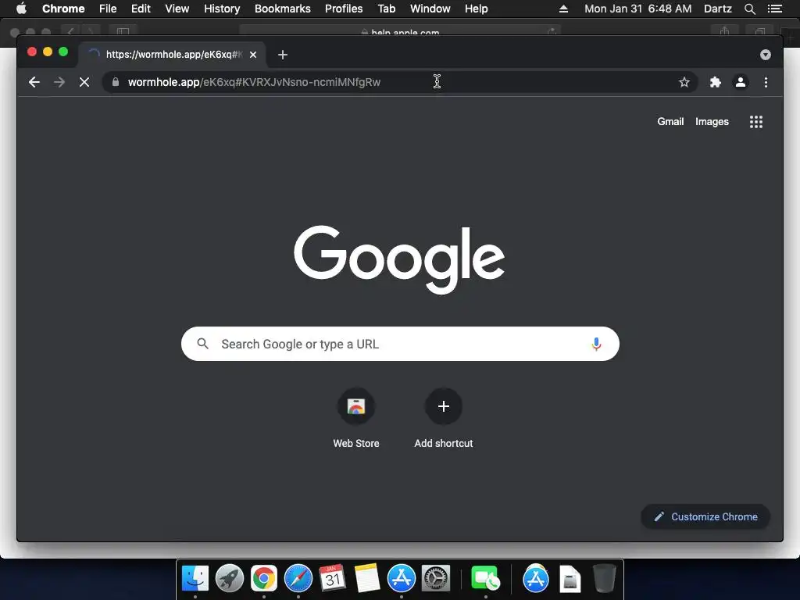Open Finder from the Dock
The image size is (800, 600).
[x=195, y=579]
